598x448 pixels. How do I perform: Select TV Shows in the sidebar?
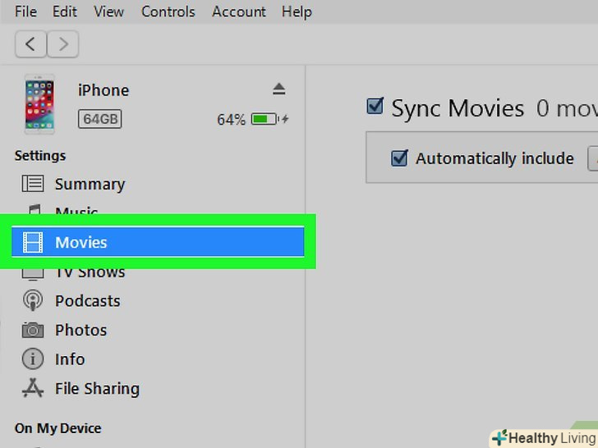[x=90, y=272]
